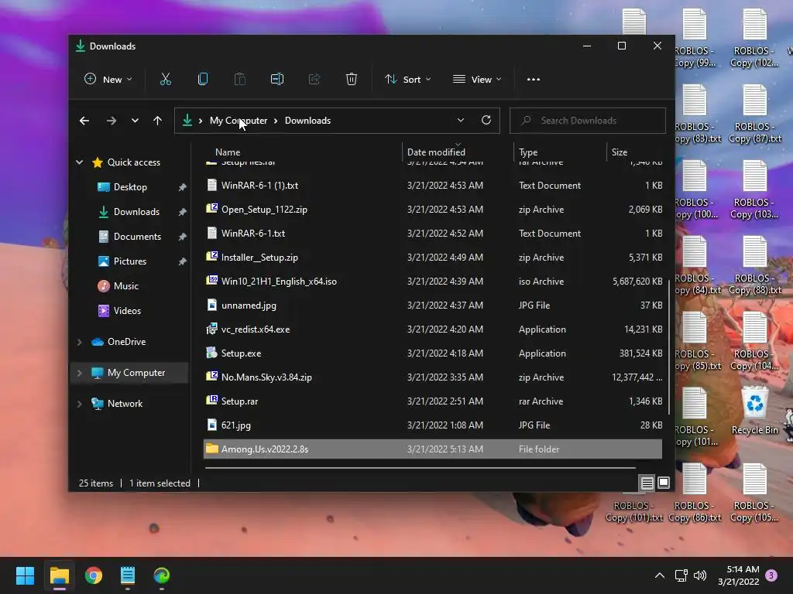Click the horizontal scrollbar below file list

coord(420,468)
